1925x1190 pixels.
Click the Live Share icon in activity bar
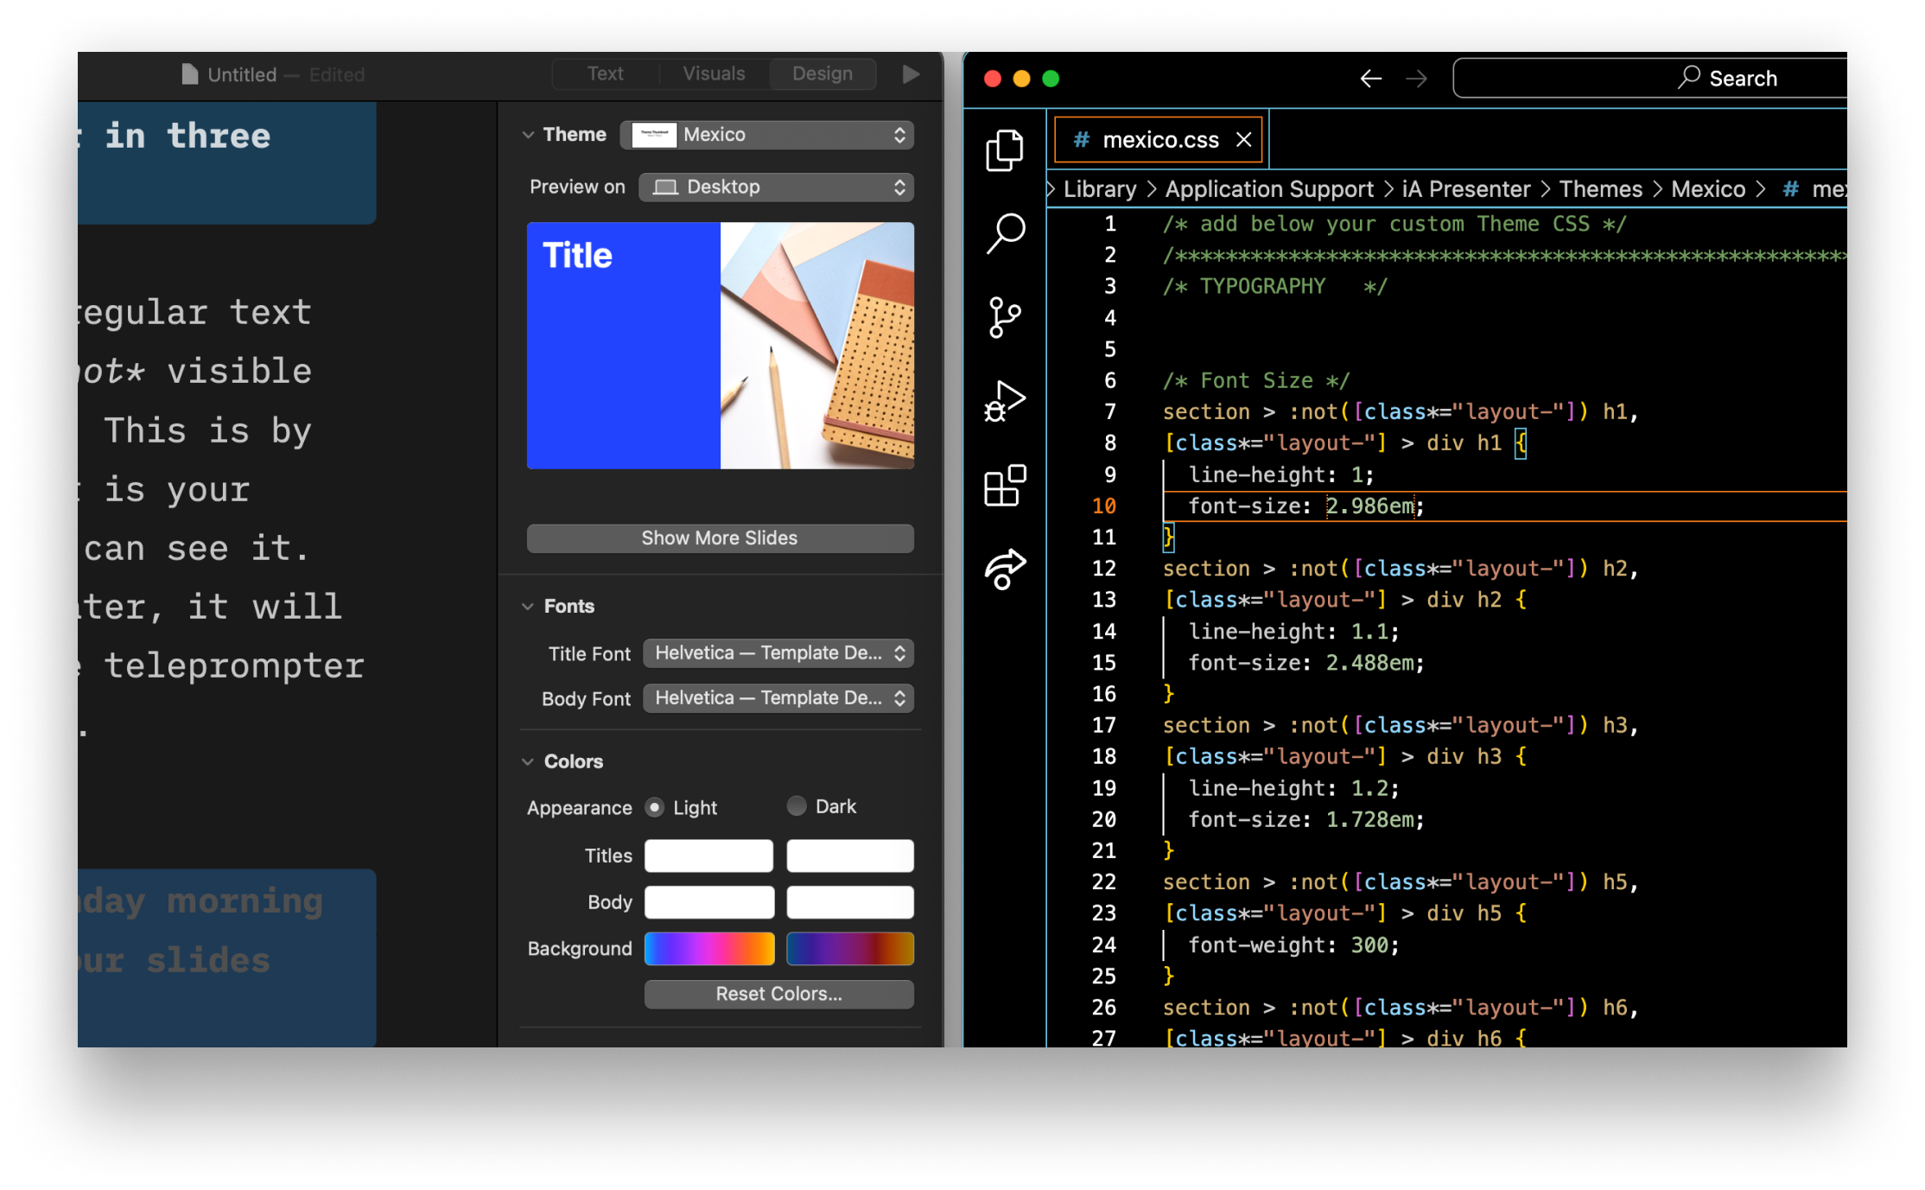pos(1004,570)
